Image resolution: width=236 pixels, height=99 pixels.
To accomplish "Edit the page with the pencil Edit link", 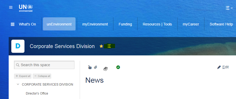I will 223,67.
